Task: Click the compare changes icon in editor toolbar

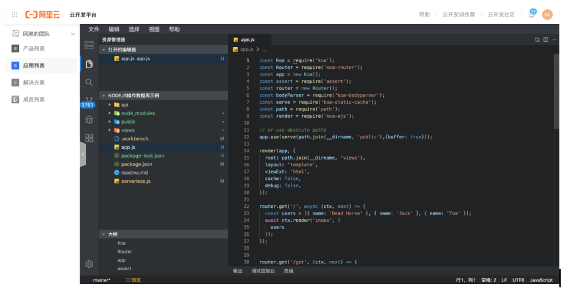Action: 537,40
